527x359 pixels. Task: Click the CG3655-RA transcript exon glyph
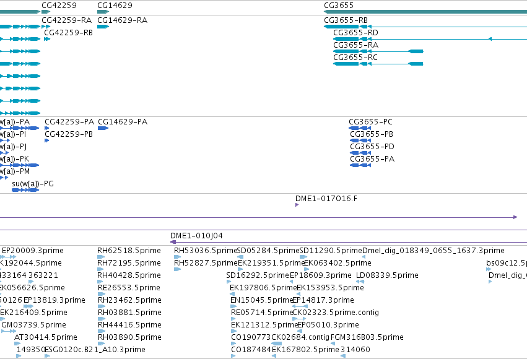(x=416, y=51)
